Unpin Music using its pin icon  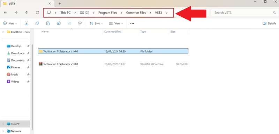28,74
